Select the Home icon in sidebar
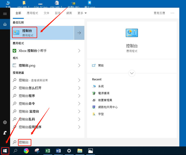 (x=5, y=24)
